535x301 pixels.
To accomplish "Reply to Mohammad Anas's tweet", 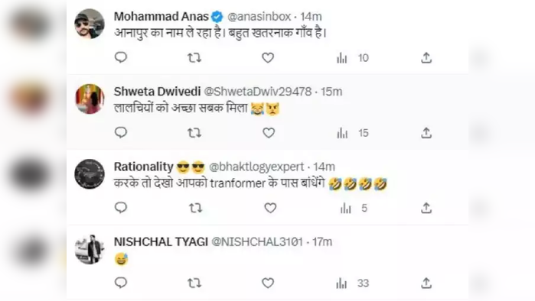I will pos(121,57).
